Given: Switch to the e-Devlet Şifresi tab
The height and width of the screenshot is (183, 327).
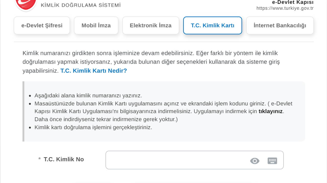Looking at the screenshot, I should [42, 25].
